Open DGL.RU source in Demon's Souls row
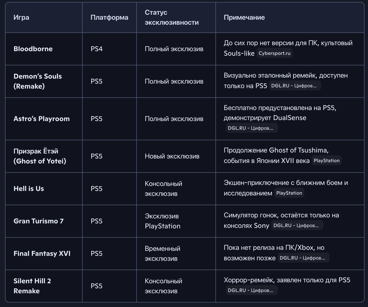 [x=295, y=86]
